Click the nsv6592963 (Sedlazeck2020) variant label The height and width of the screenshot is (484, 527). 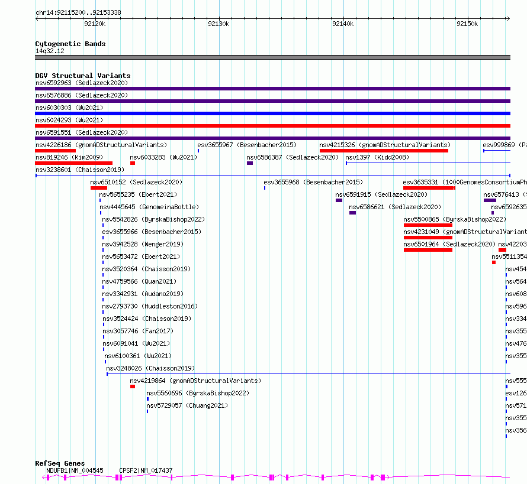click(x=82, y=83)
